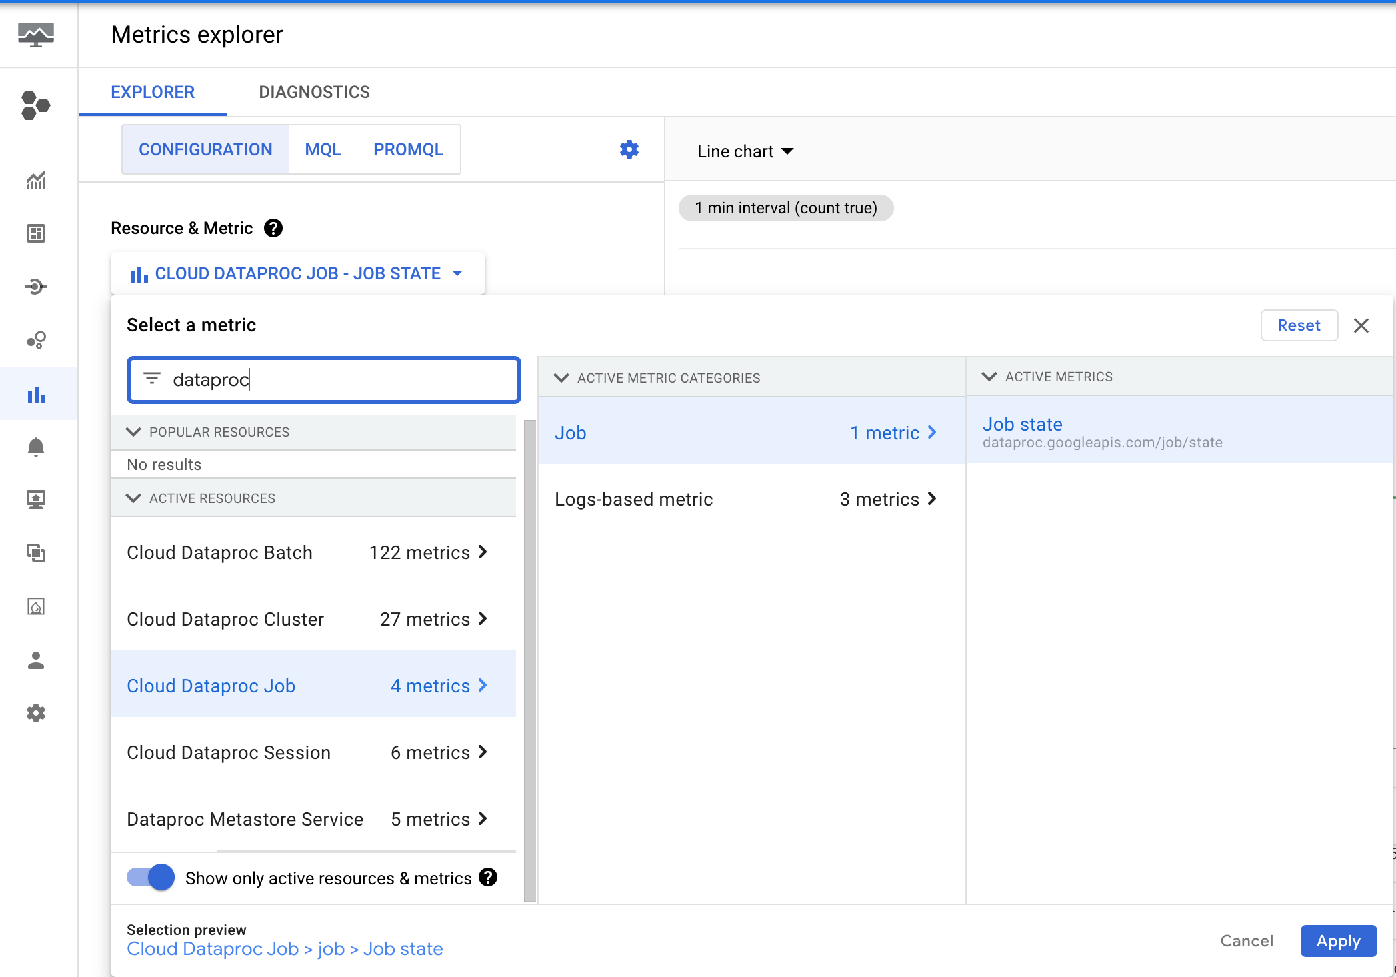This screenshot has height=977, width=1396.
Task: Open uptime checks monitor sidebar icon
Action: (36, 500)
